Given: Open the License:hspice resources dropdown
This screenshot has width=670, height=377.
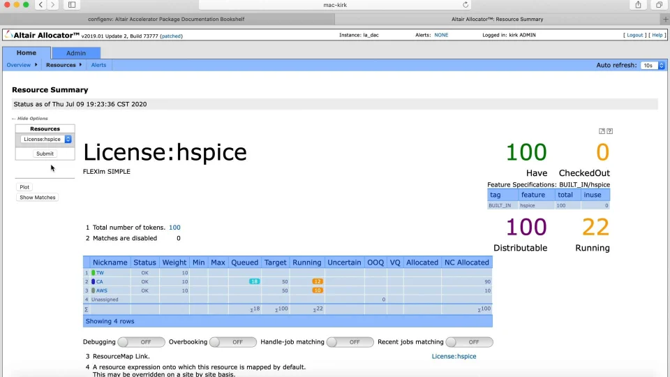Looking at the screenshot, I should click(x=45, y=139).
